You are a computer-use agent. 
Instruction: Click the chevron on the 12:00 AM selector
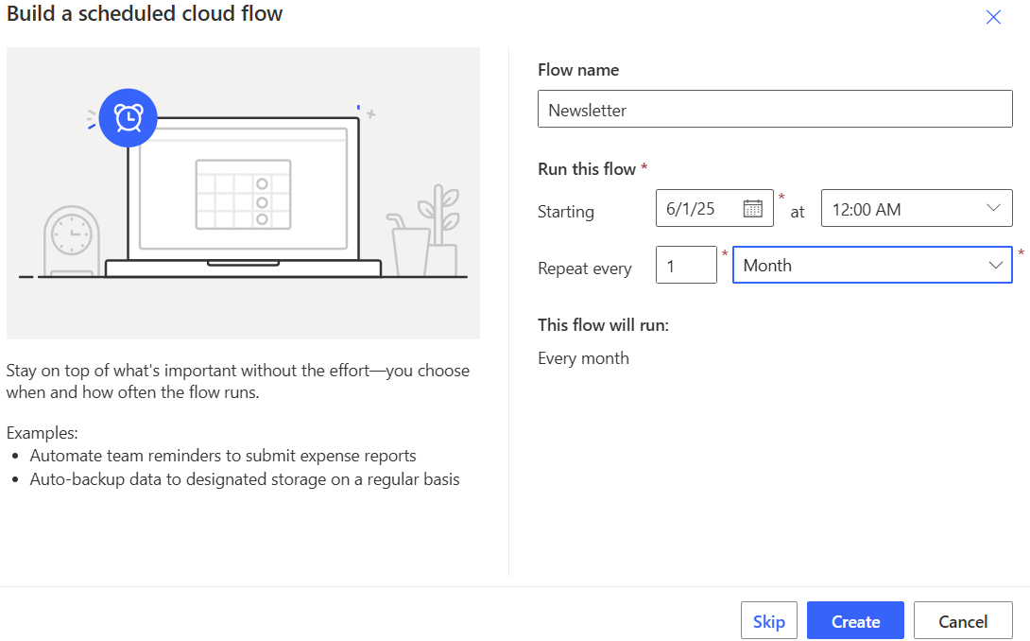992,207
